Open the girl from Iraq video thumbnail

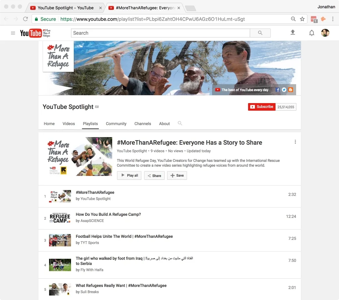[x=60, y=265]
